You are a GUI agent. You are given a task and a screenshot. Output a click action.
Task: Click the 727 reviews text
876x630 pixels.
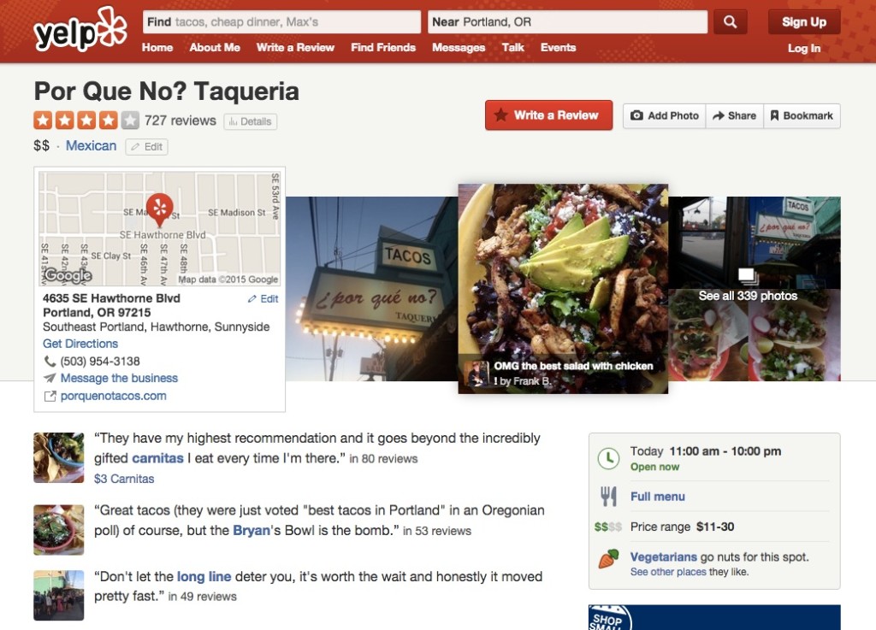pos(180,121)
